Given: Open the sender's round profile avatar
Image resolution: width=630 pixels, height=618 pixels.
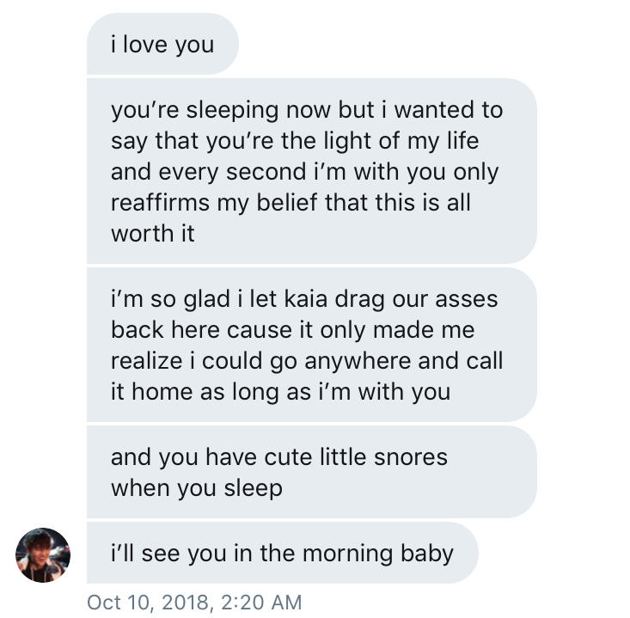Looking at the screenshot, I should click(x=43, y=554).
